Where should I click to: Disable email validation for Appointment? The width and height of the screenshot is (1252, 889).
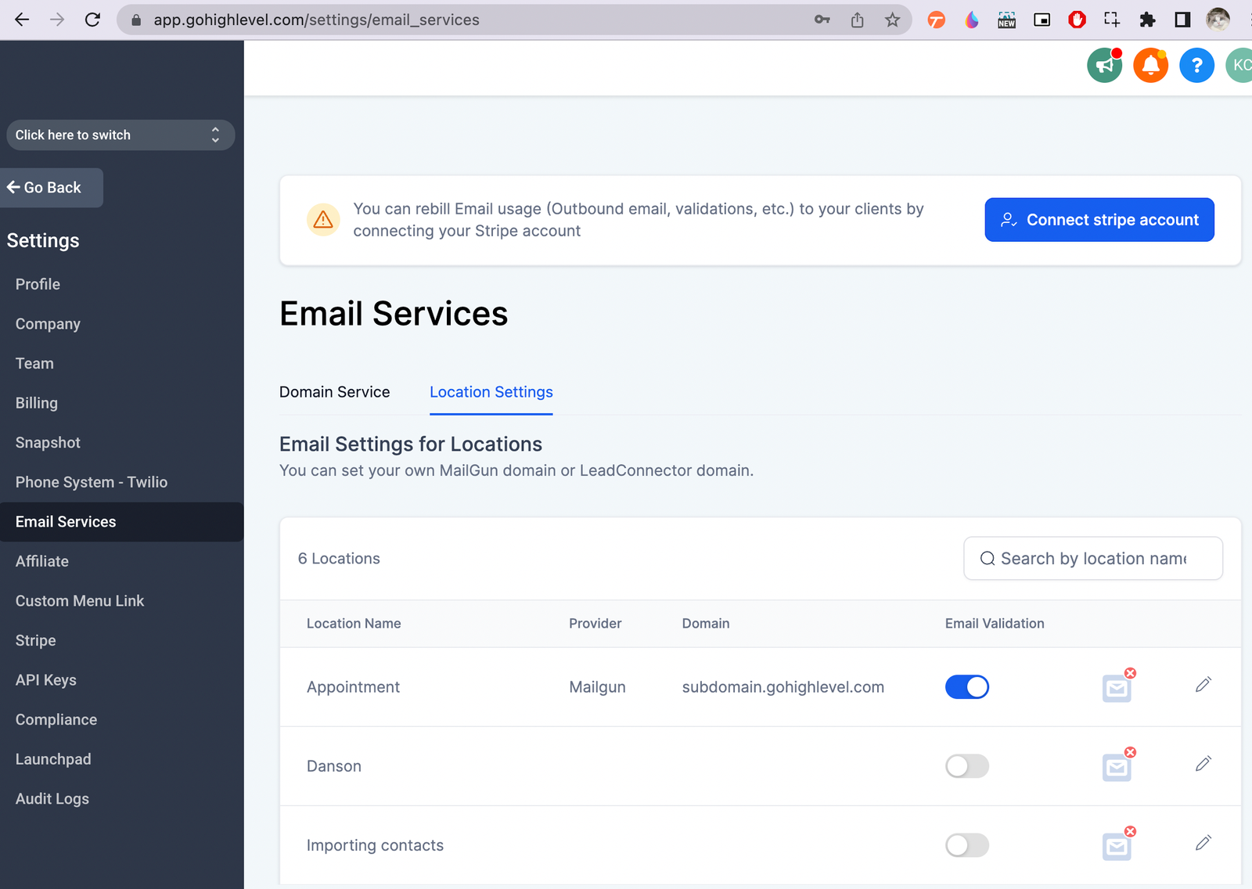coord(966,687)
